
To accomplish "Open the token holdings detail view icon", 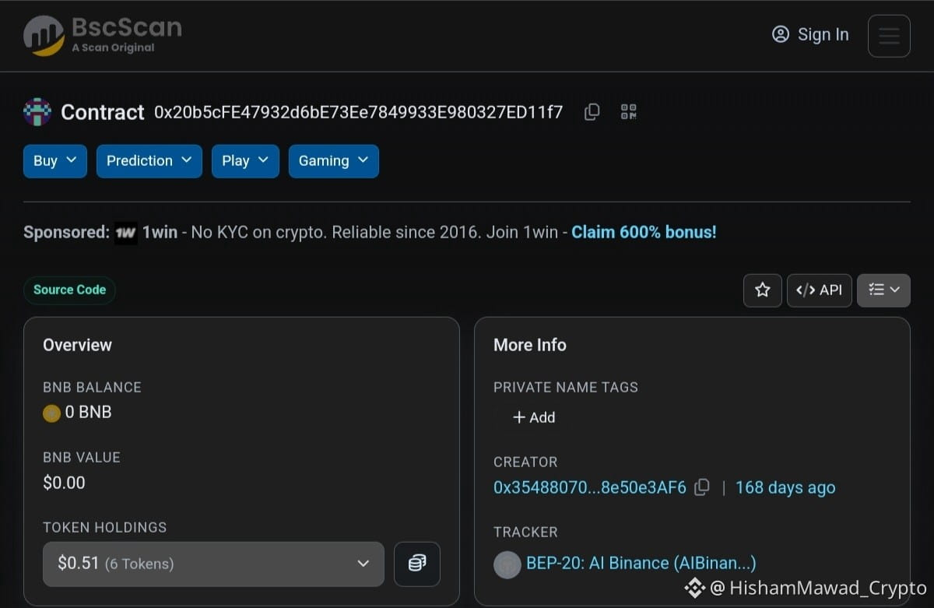I will point(417,564).
